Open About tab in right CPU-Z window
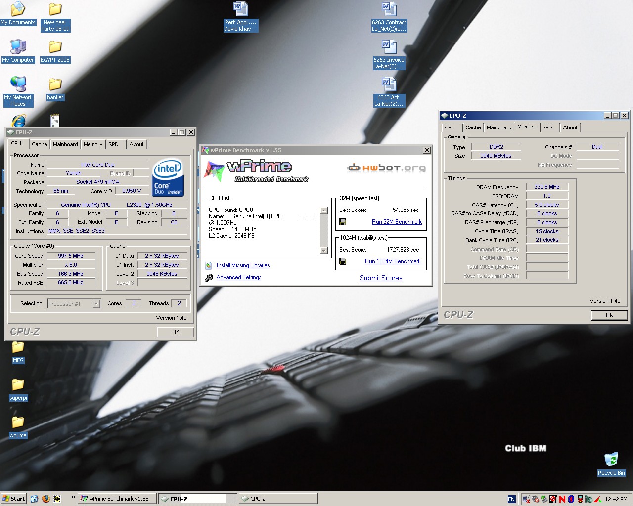Screen dimensions: 633x506 (570, 127)
